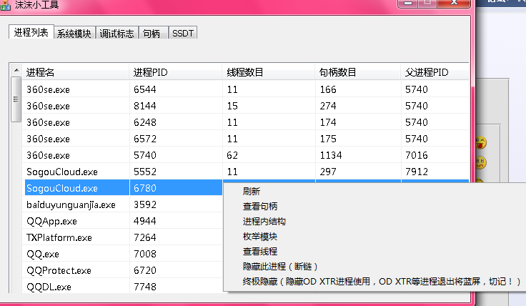The image size is (526, 306).
Task: Choose 终极隐藏 context menu option
Action: [x=382, y=281]
